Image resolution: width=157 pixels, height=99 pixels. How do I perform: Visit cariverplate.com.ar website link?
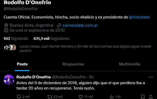[x=80, y=25]
